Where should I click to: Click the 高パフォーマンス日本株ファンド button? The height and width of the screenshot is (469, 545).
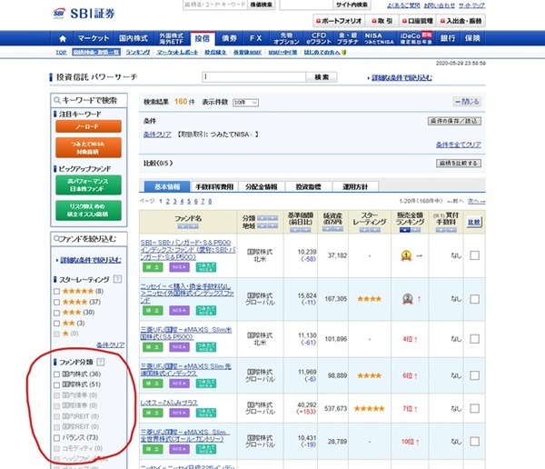tap(88, 185)
